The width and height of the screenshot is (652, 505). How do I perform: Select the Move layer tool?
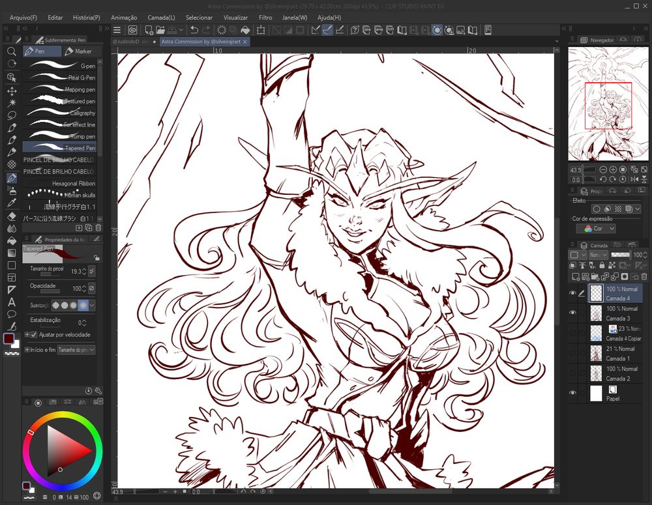click(12, 91)
